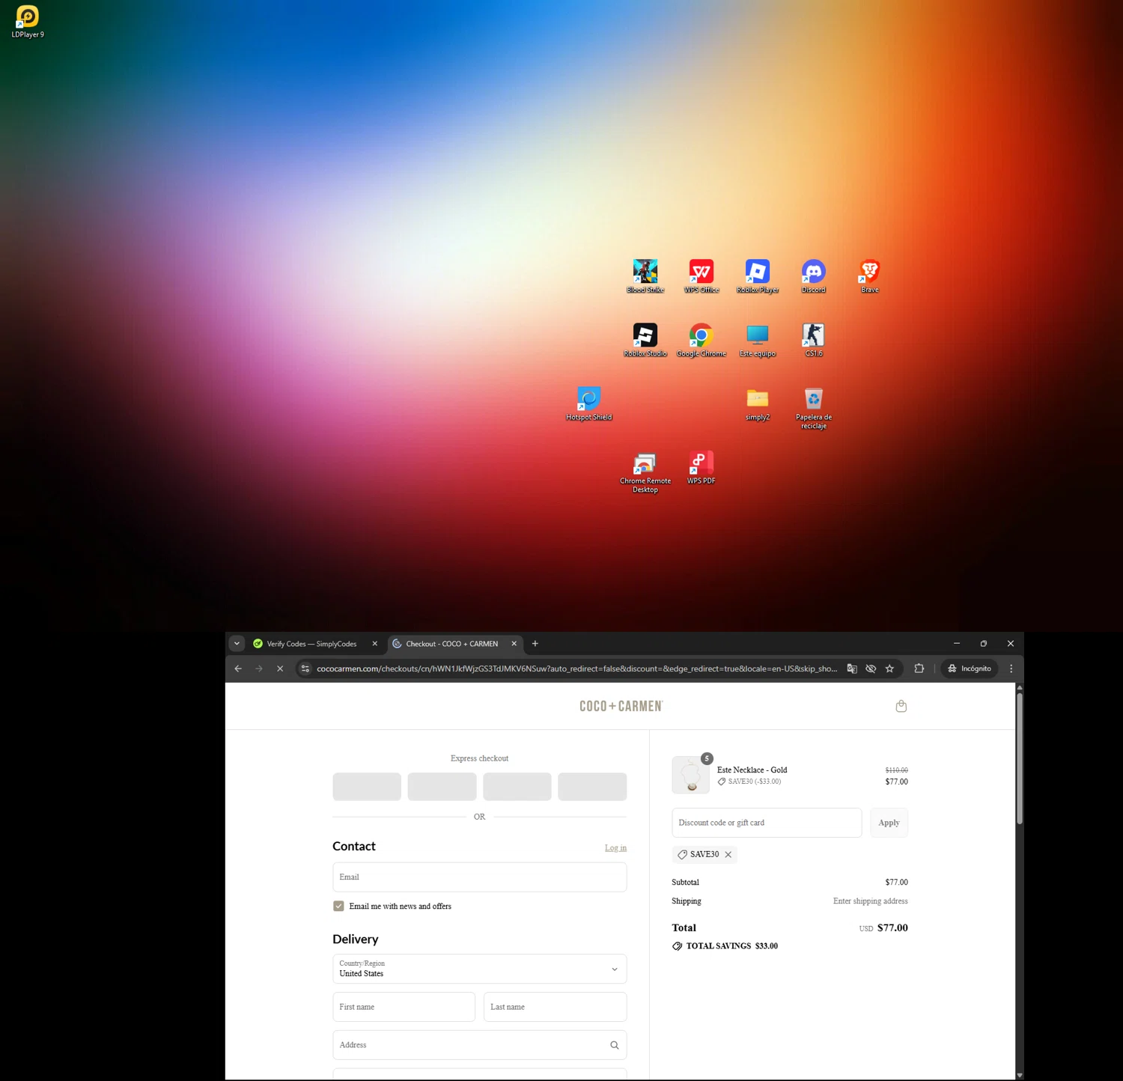Screen dimensions: 1123x1081
Task: Click the Apply discount button
Action: [889, 823]
